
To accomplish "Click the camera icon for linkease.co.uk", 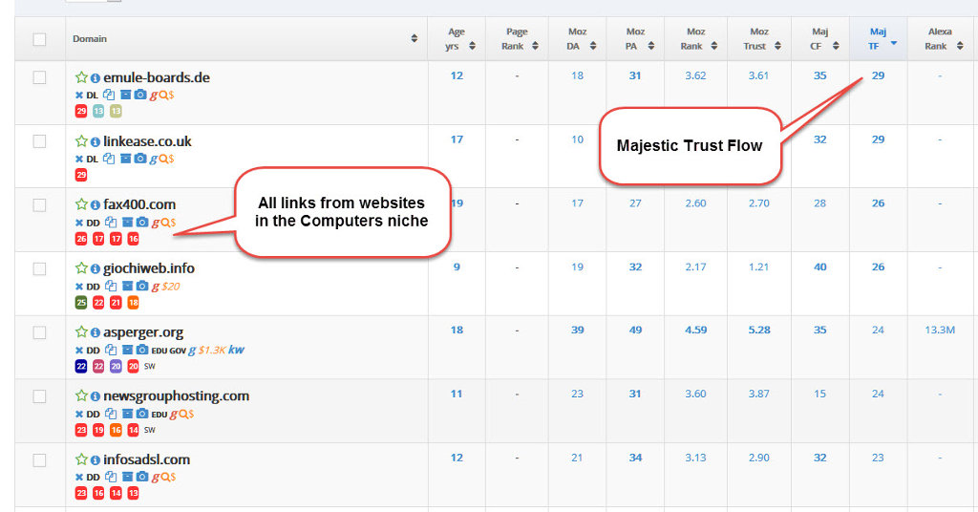I will [x=140, y=159].
